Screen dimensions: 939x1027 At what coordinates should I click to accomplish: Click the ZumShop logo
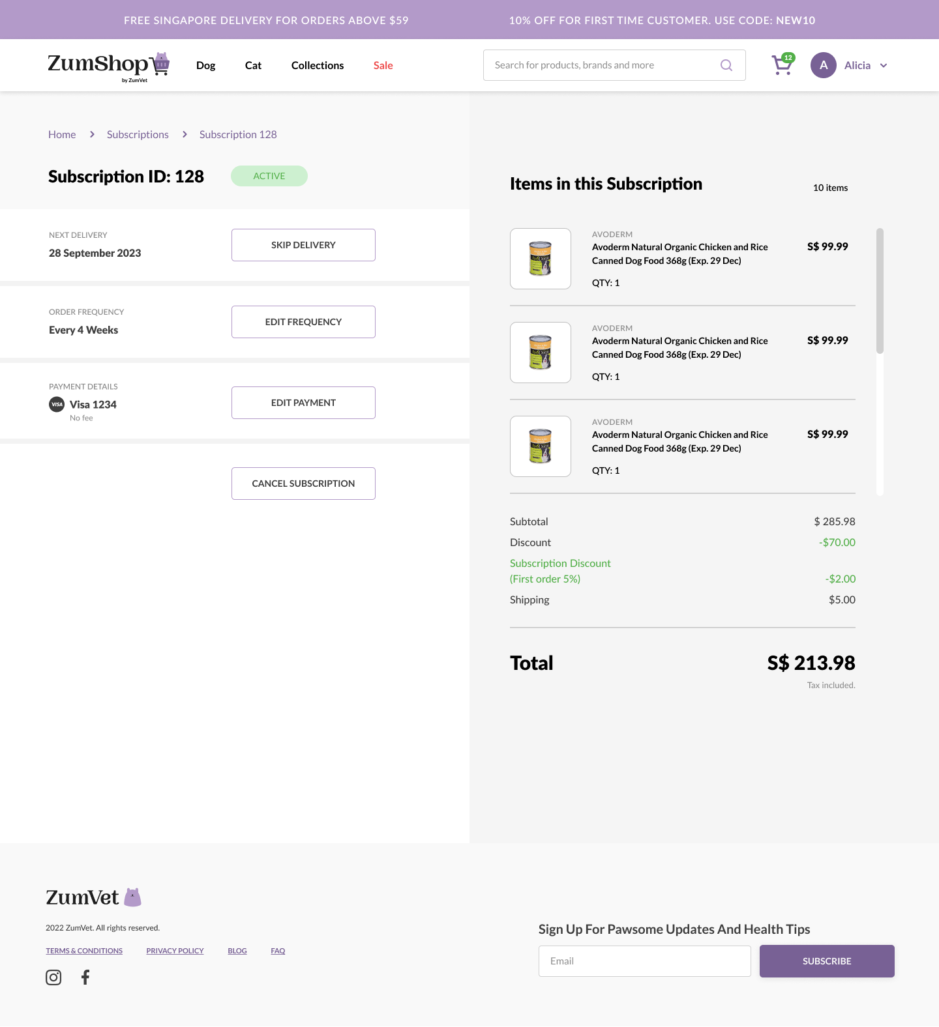[x=108, y=66]
